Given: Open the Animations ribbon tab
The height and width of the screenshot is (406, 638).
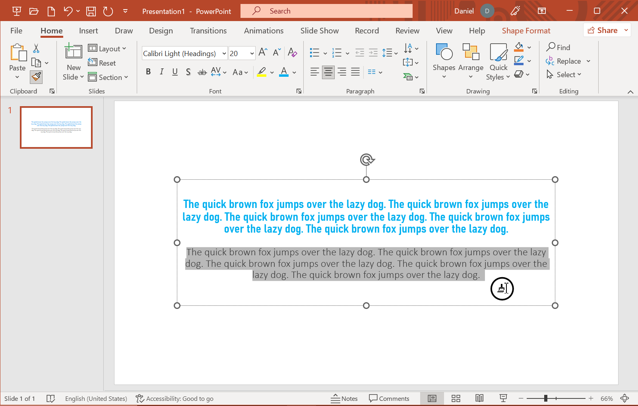Looking at the screenshot, I should click(263, 31).
